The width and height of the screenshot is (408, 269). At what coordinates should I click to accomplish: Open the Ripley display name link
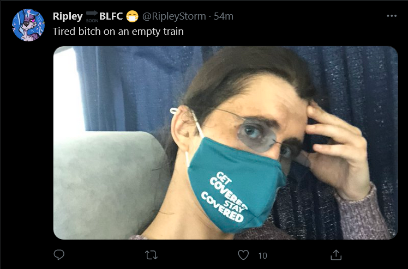[x=68, y=16]
